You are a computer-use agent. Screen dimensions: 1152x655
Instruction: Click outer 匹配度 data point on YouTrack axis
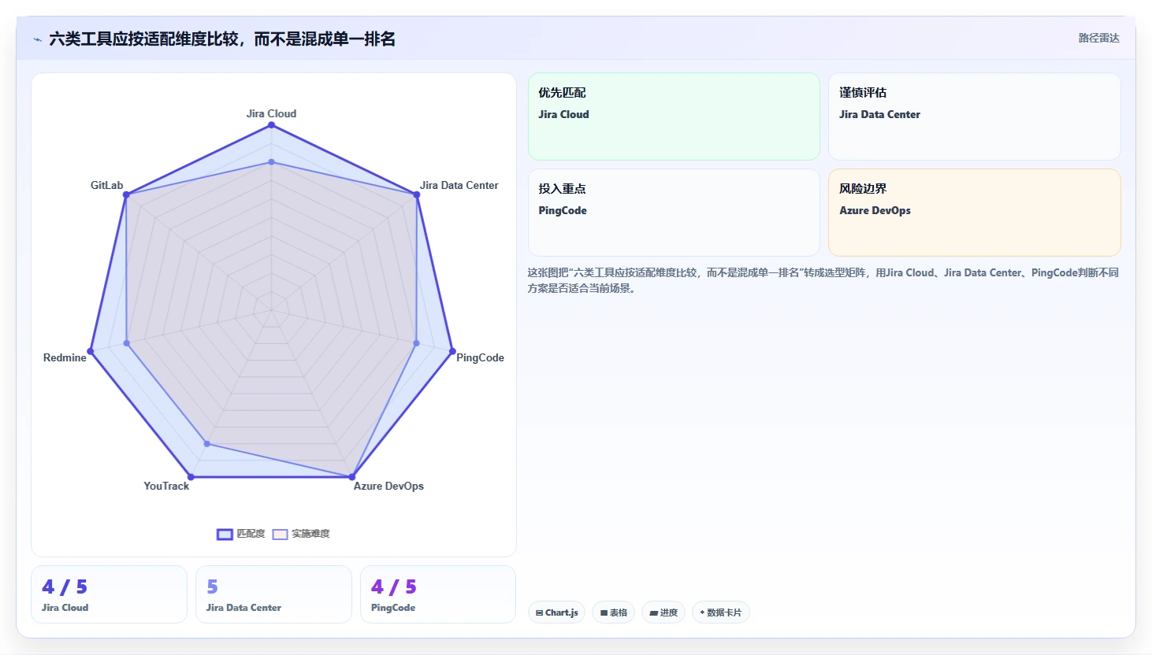click(x=191, y=476)
